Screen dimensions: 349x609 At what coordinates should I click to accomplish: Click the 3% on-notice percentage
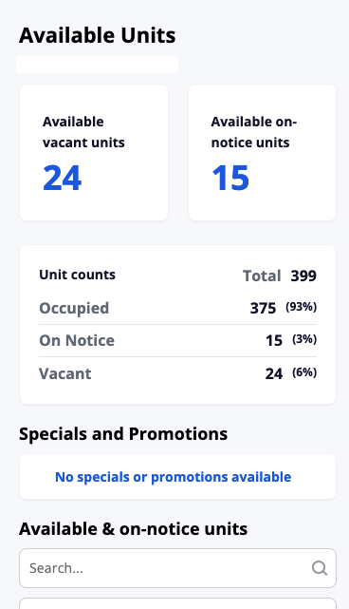click(304, 339)
